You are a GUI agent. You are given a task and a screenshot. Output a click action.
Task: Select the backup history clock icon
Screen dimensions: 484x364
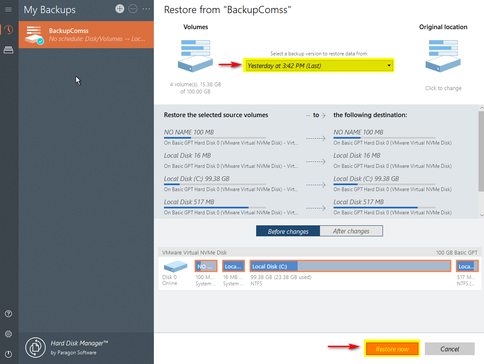click(8, 30)
